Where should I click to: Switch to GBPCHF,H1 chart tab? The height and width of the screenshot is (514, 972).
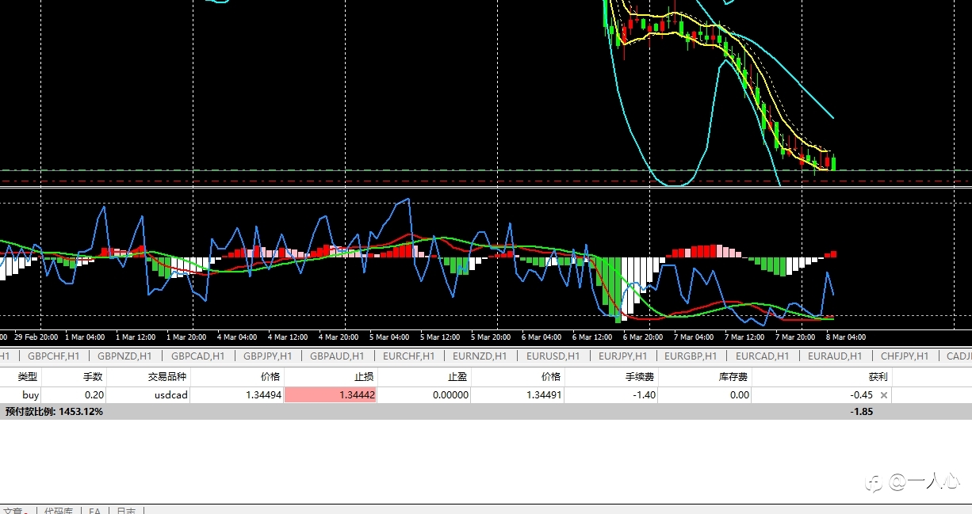click(53, 356)
